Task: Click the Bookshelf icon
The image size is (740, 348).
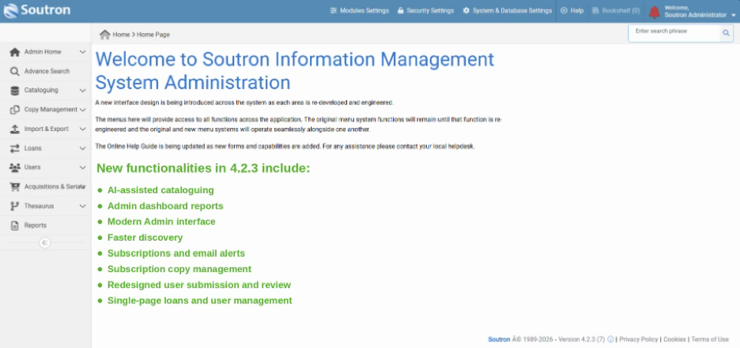Action: (x=596, y=11)
